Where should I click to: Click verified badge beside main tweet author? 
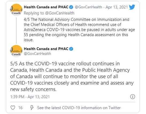pos(71,49)
